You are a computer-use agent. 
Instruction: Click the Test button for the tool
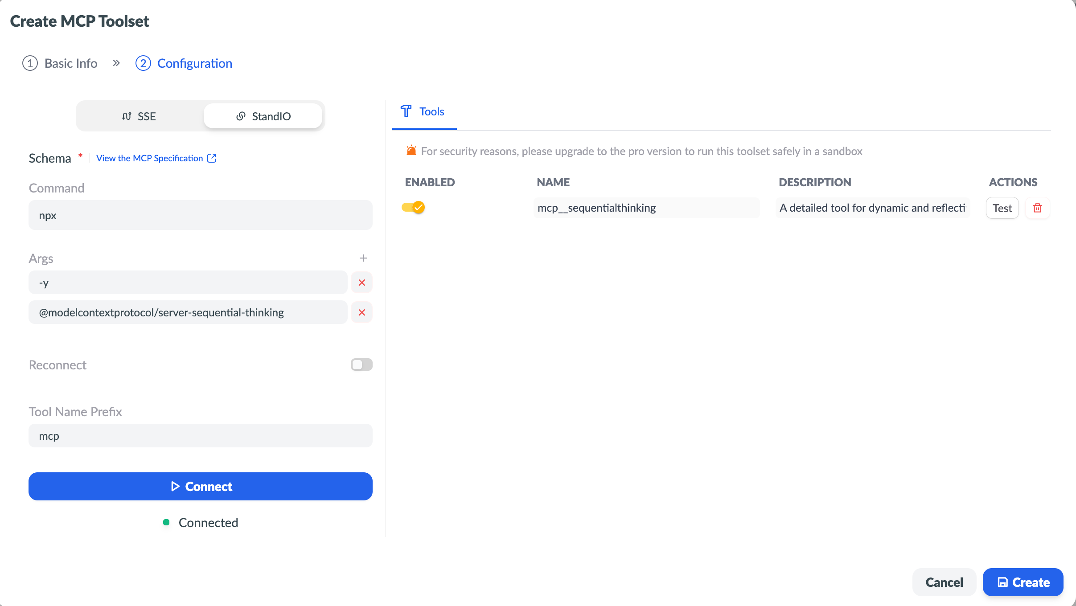pos(1002,208)
